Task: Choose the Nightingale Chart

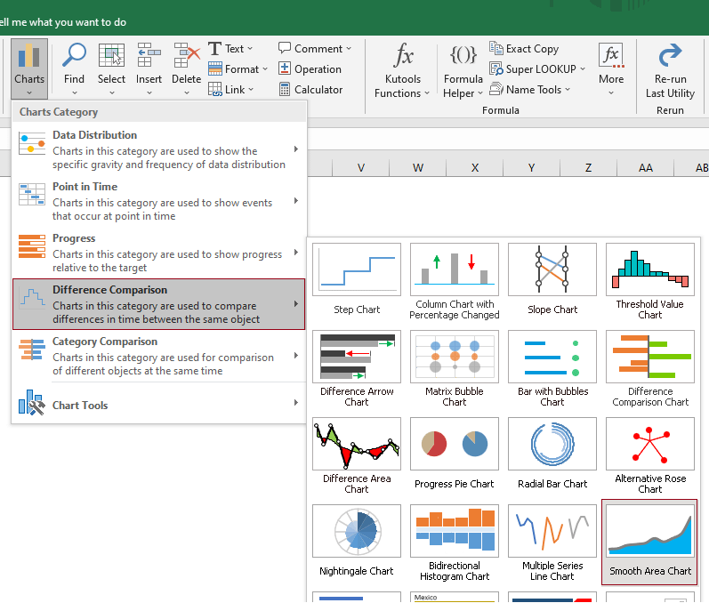Action: tap(357, 543)
